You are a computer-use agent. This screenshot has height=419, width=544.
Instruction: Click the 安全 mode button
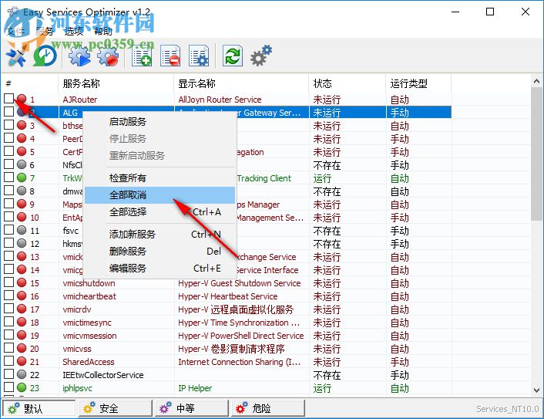pos(115,408)
